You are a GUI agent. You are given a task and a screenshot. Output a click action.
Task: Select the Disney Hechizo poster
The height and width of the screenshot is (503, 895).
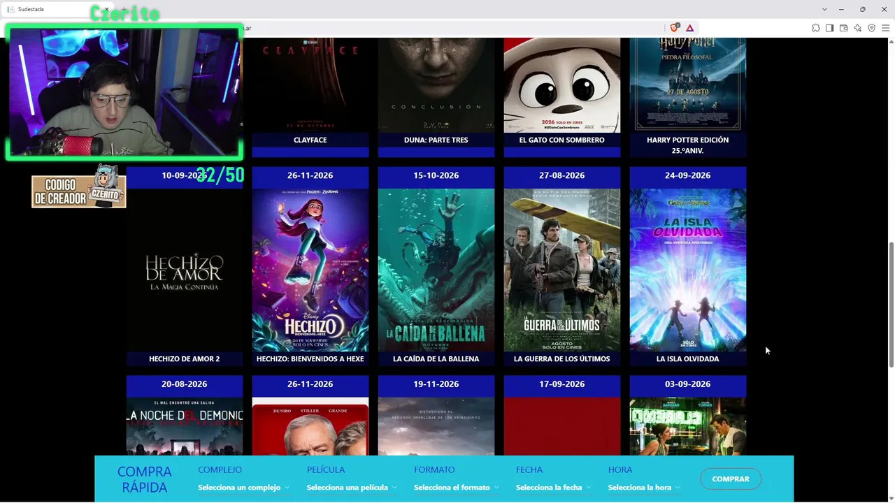coord(310,270)
